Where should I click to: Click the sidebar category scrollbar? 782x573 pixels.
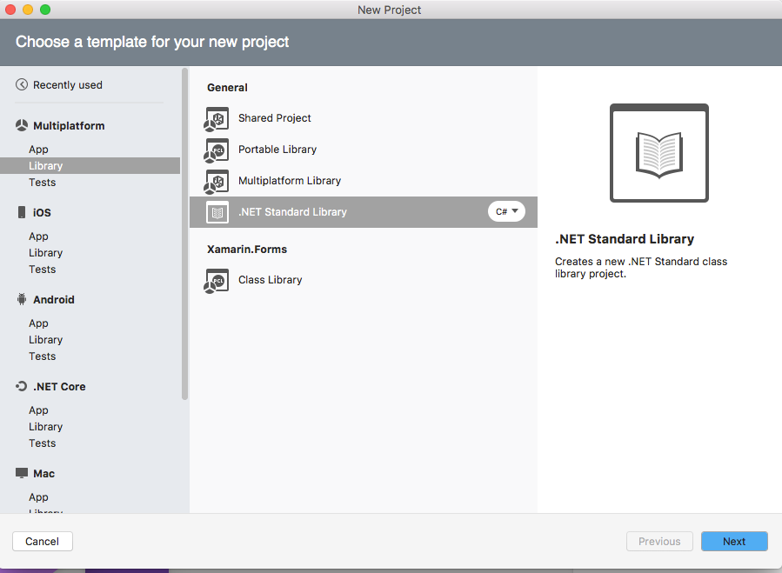(184, 235)
